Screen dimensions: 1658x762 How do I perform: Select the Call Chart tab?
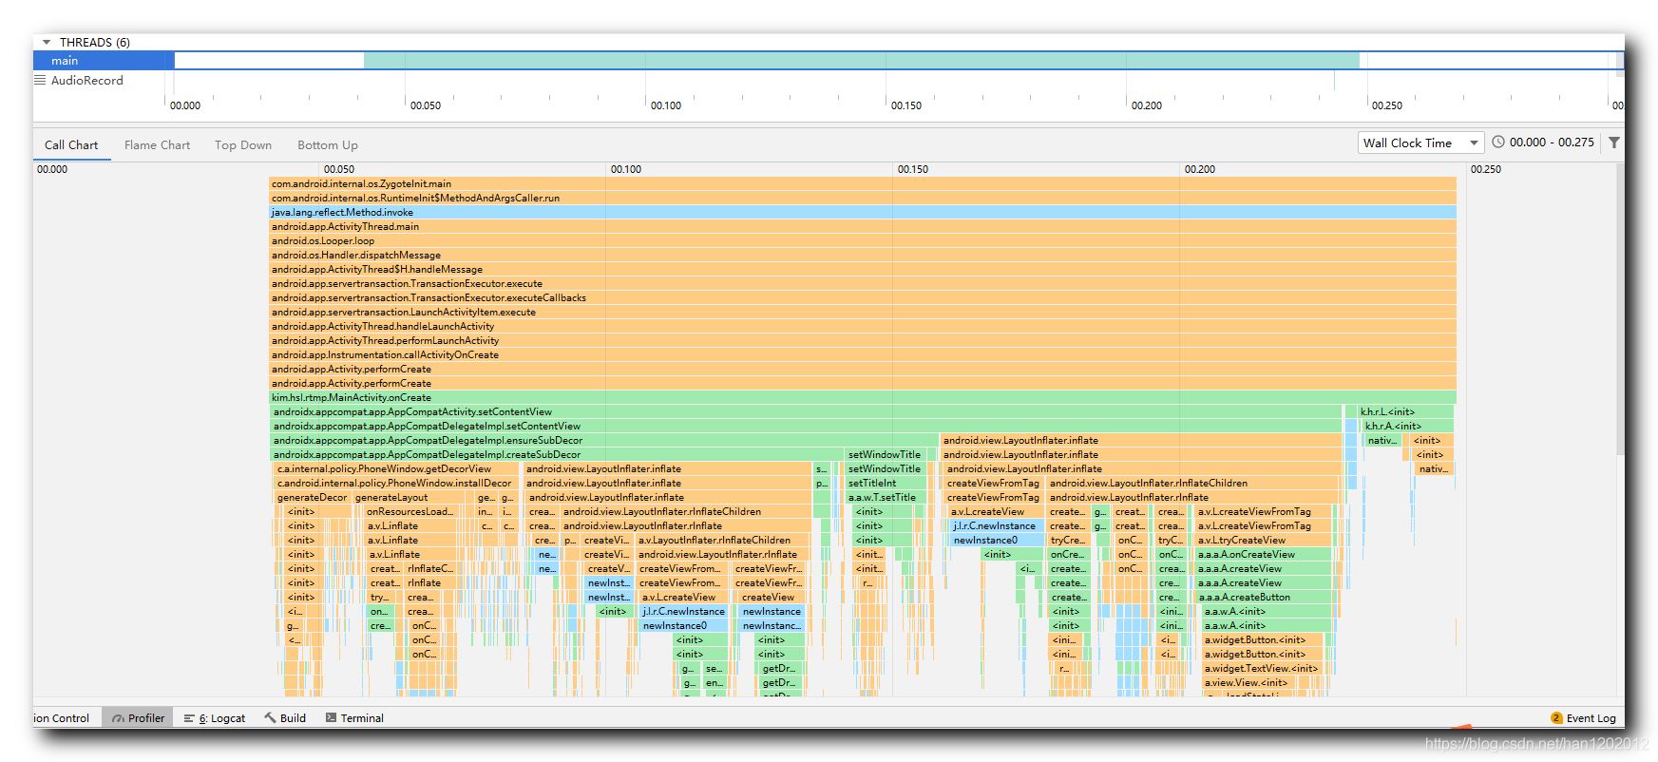[x=71, y=145]
